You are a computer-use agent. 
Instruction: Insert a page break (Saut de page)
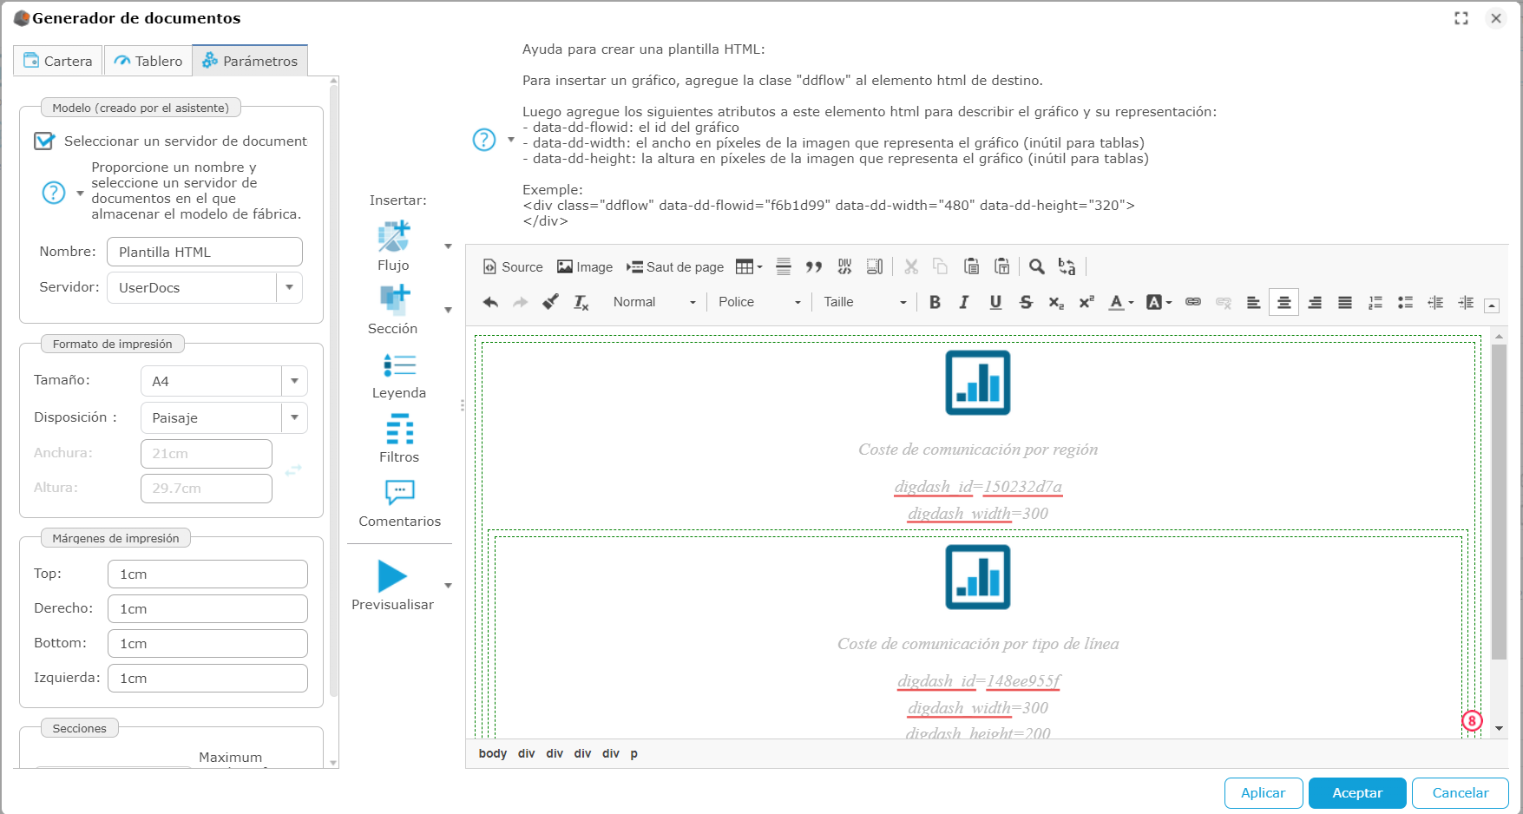click(675, 267)
